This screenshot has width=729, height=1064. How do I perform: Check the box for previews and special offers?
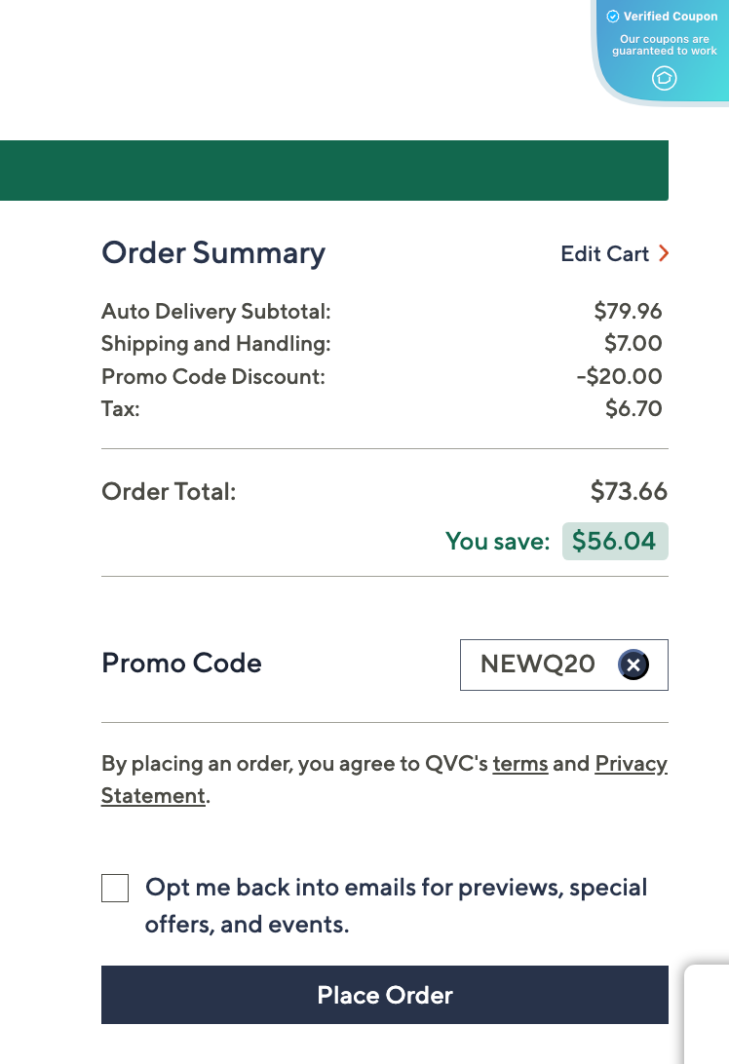click(115, 888)
